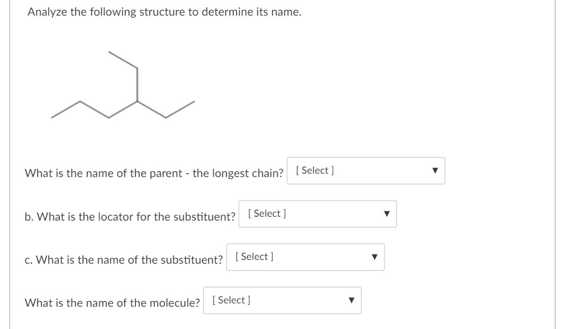
Task: Click the skeletal structure drawing
Action: pos(123,85)
